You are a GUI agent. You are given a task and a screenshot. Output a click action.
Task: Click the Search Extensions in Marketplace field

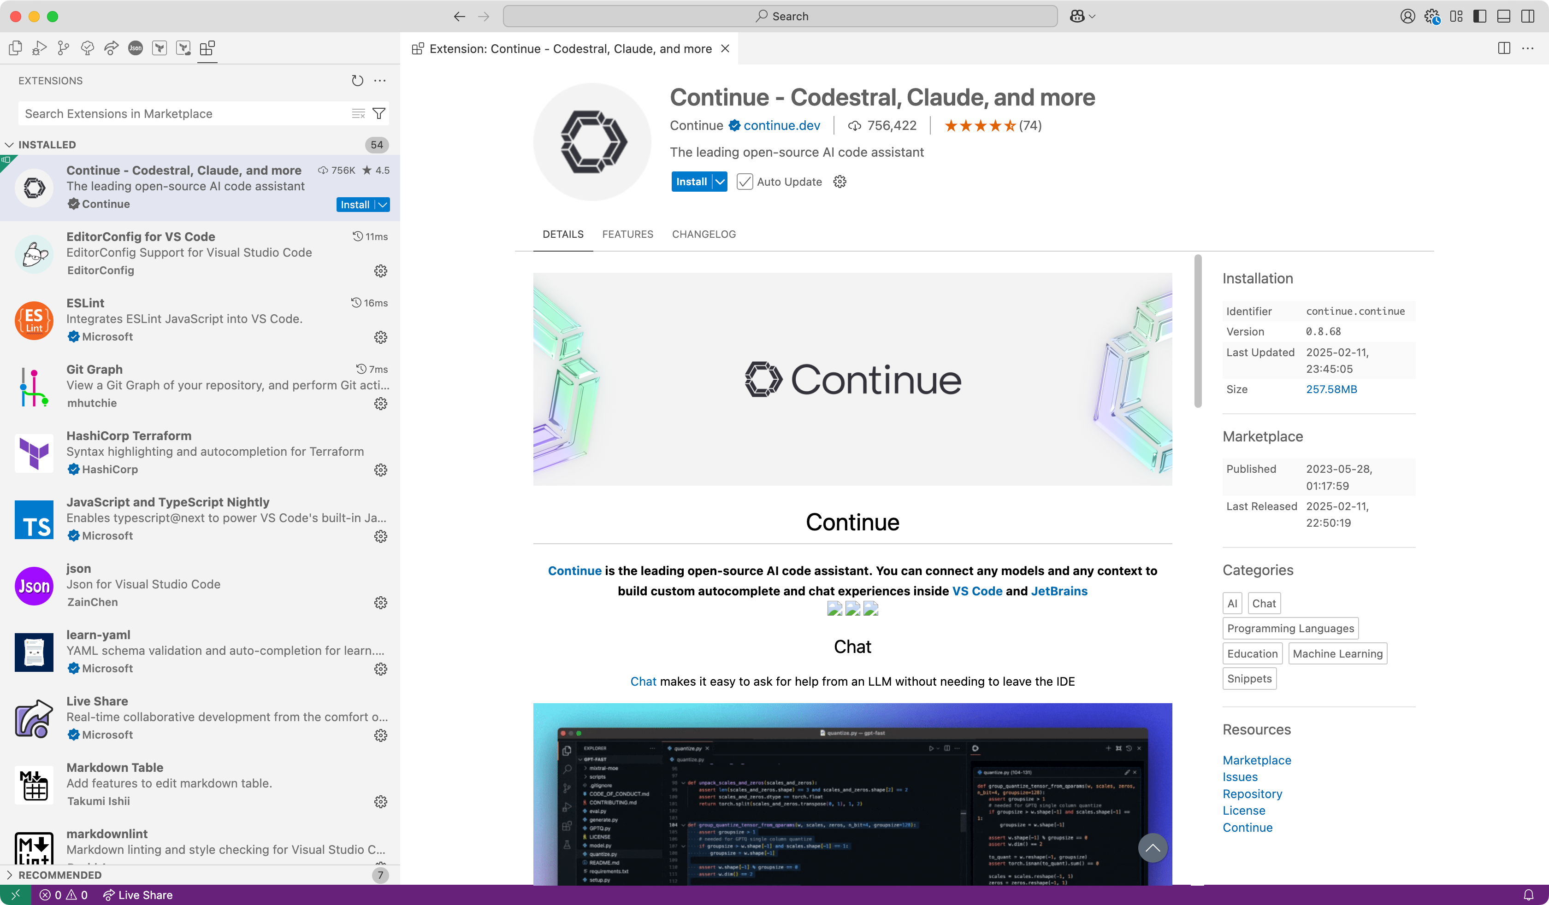pyautogui.click(x=184, y=114)
